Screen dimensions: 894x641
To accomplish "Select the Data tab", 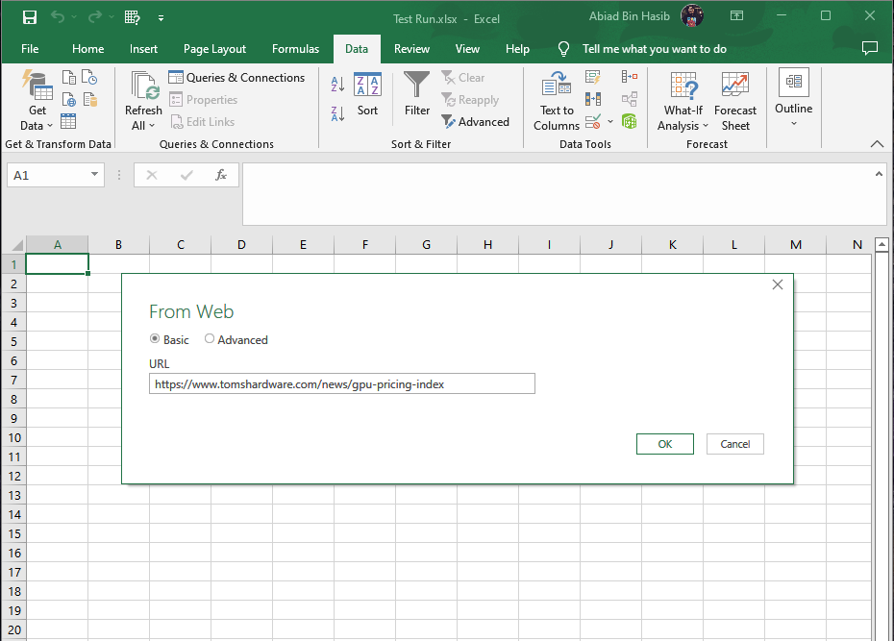I will click(357, 49).
